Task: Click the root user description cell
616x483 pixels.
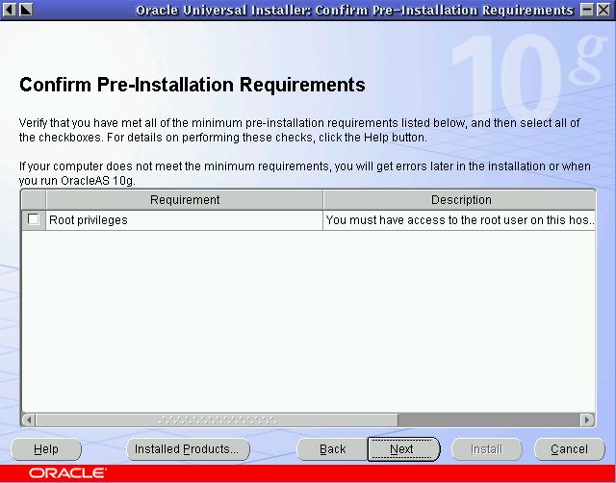Action: 459,220
